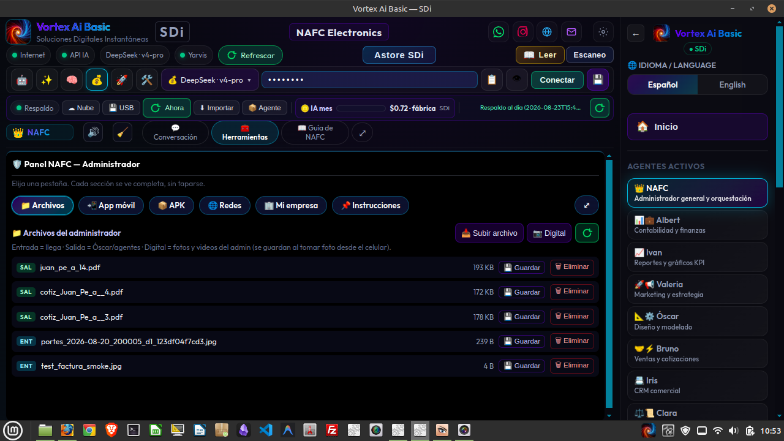
Task: Switch to the Conversación tab
Action: tap(175, 132)
